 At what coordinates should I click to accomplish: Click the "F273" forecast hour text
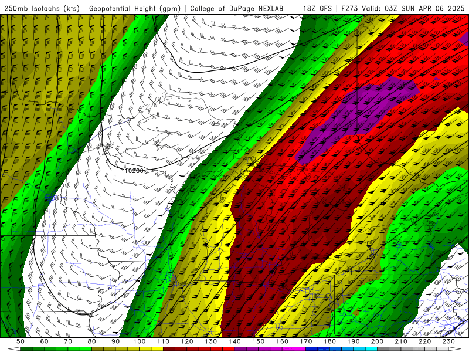(350, 9)
